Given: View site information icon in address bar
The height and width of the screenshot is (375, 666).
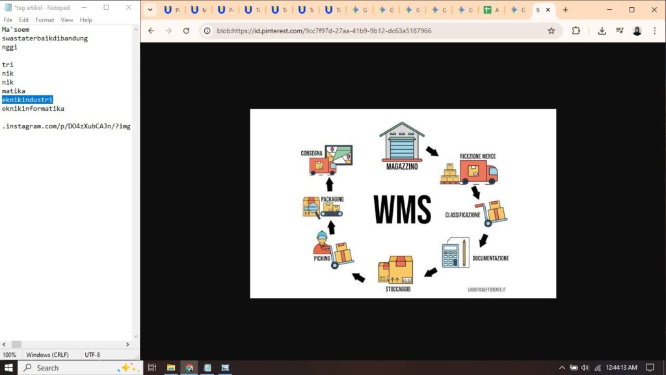Looking at the screenshot, I should tap(207, 31).
